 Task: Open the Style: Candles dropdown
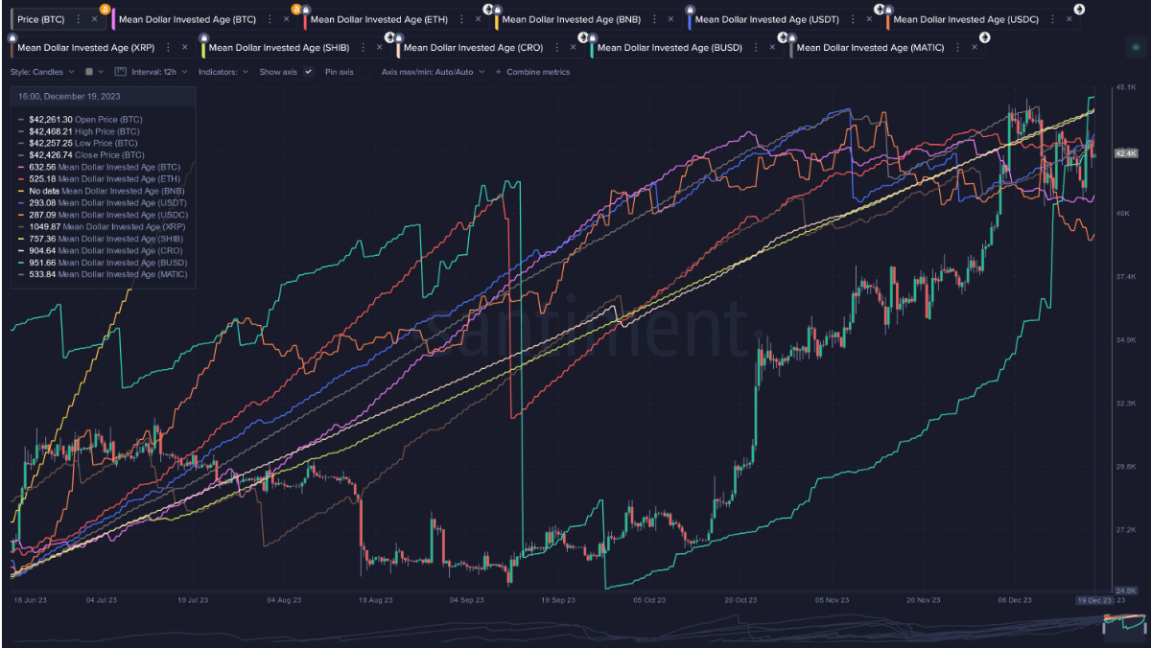tap(42, 72)
